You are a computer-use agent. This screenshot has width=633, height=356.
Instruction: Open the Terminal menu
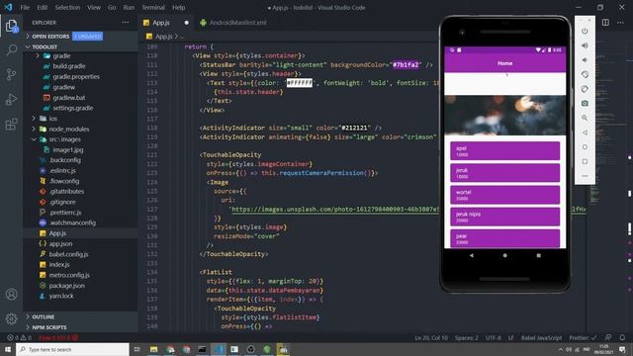pos(153,7)
